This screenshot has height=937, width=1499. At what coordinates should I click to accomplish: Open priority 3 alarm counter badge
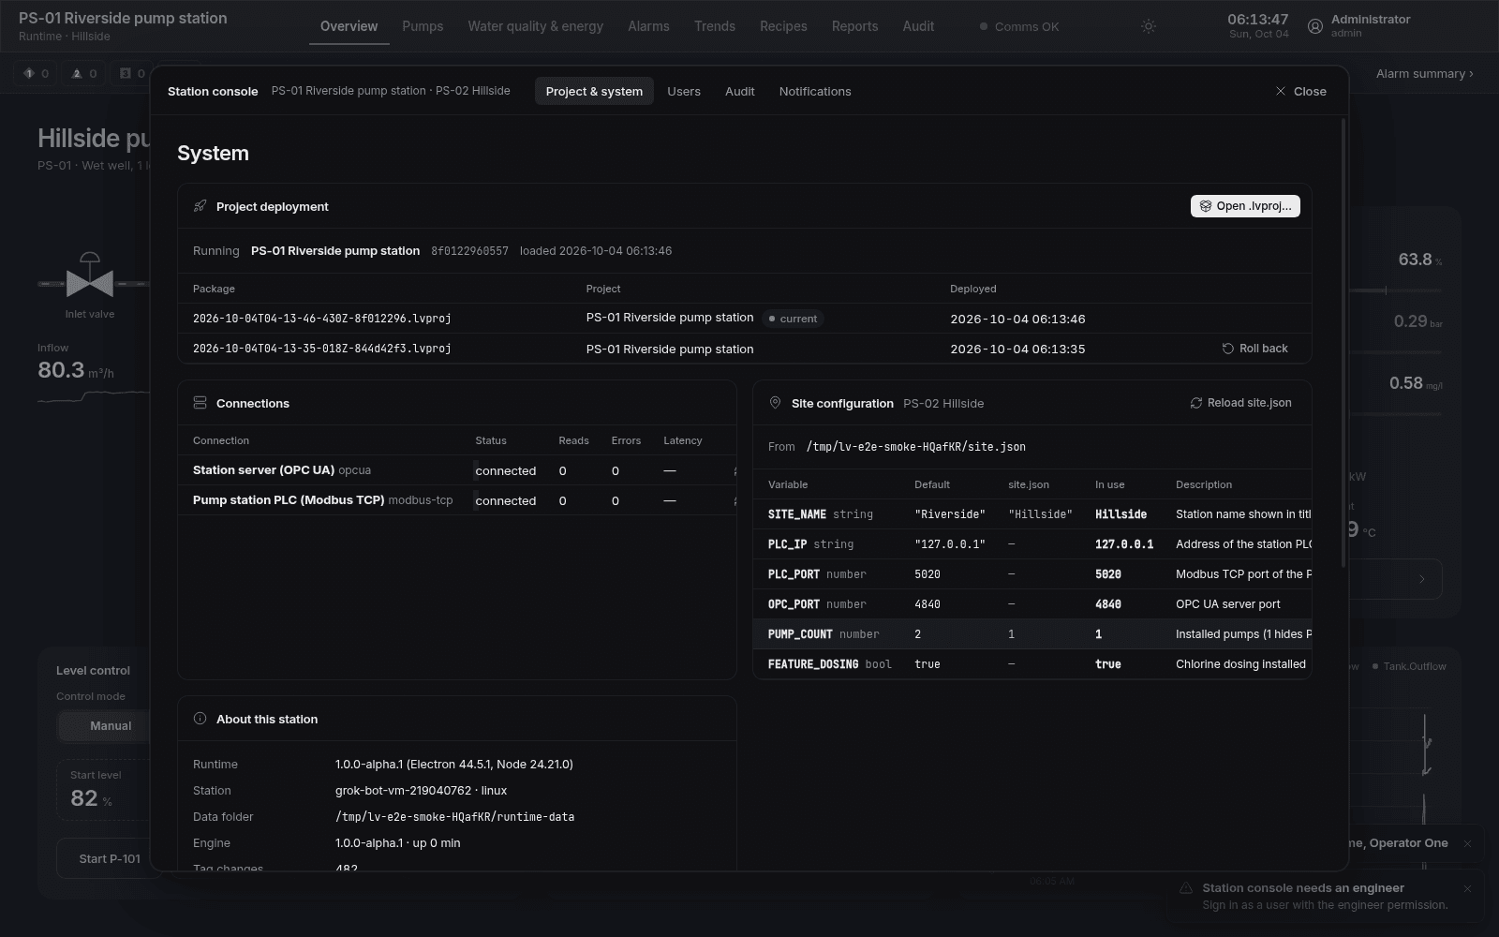pyautogui.click(x=132, y=73)
